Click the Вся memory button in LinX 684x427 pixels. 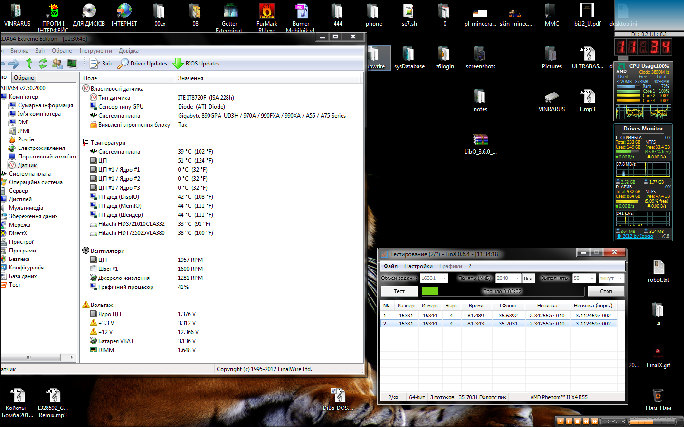pyautogui.click(x=528, y=278)
